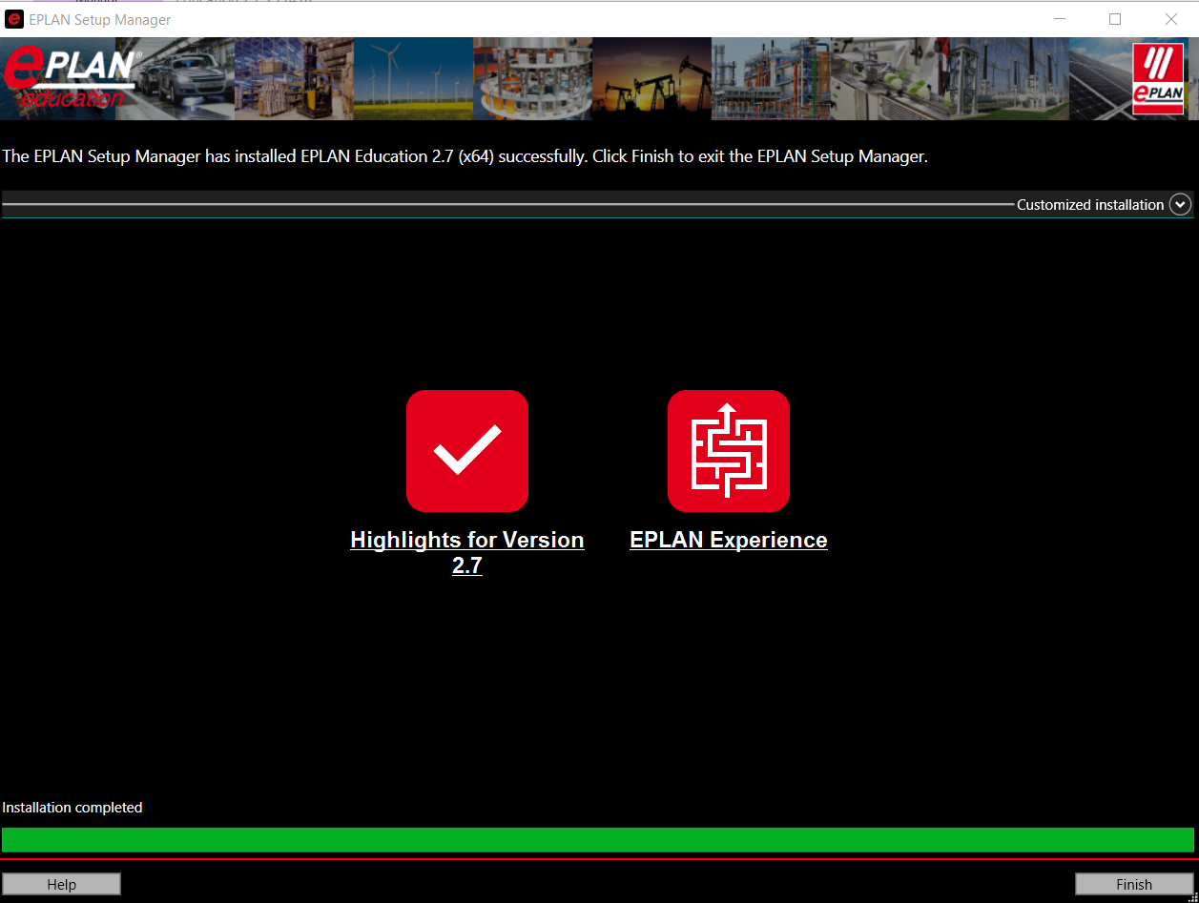Viewport: 1199px width, 903px height.
Task: Select the 'Installation completed' status text
Action: click(72, 808)
